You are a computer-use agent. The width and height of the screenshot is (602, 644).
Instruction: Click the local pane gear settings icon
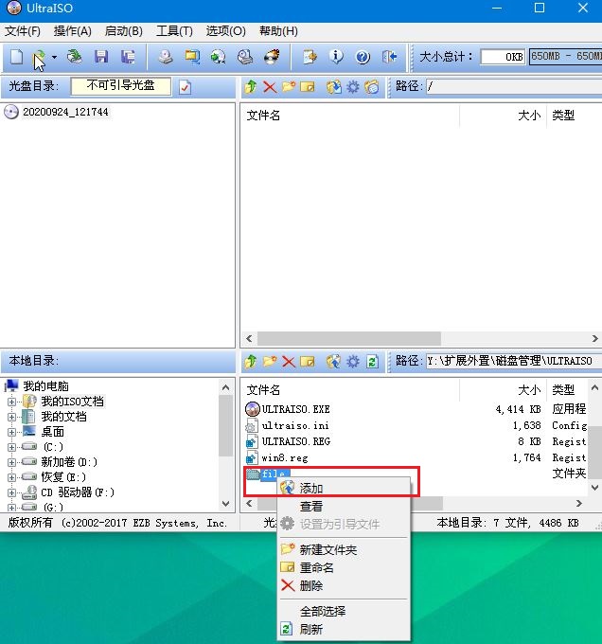pyautogui.click(x=352, y=362)
